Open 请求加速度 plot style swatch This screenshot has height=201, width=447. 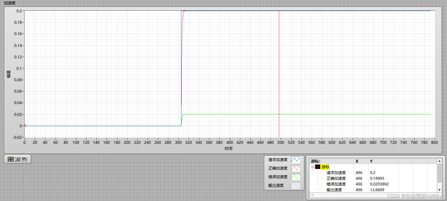[x=295, y=160]
